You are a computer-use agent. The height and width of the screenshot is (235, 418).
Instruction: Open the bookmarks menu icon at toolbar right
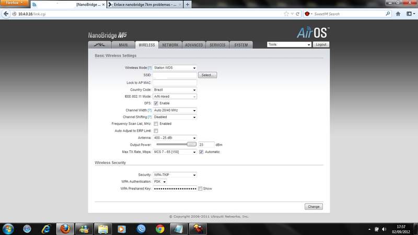click(410, 14)
